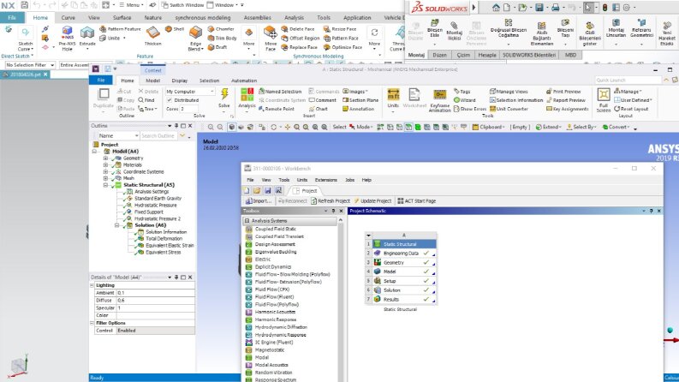Screen dimensions: 679x382
Task: Click SolidWorks home icon
Action: 496,8
